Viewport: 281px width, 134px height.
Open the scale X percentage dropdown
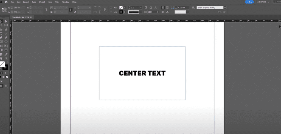coord(66,8)
